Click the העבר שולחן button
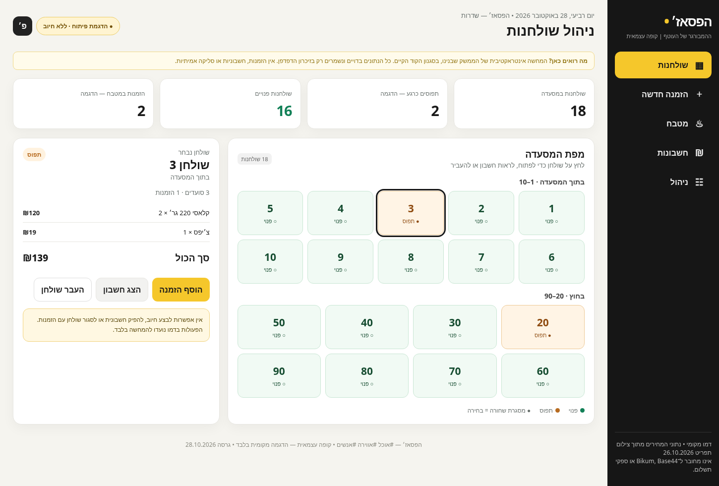Screen dimensions: 719x486 (x=62, y=290)
